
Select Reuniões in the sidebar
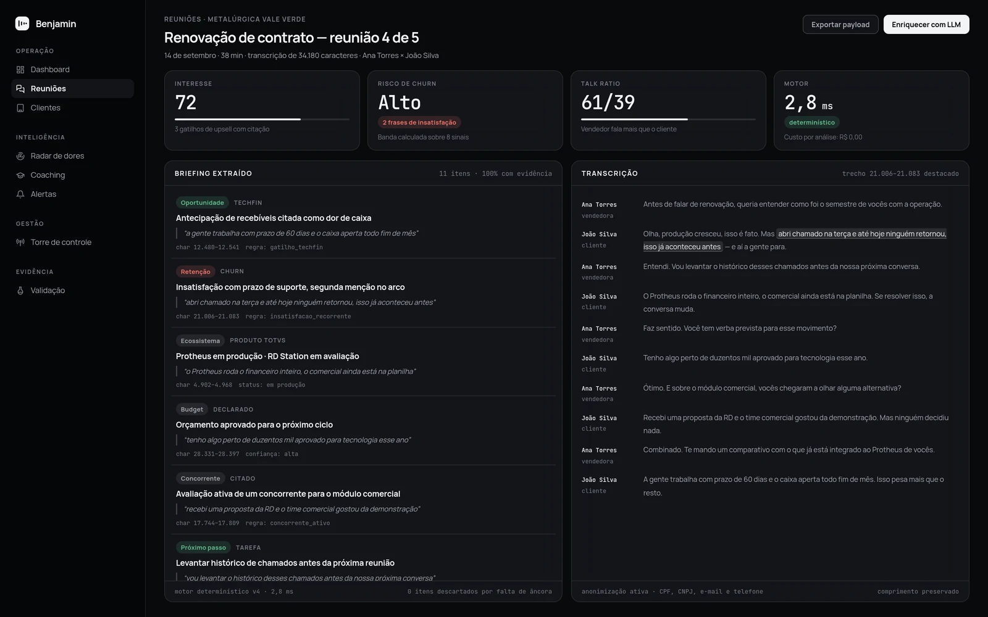click(72, 89)
